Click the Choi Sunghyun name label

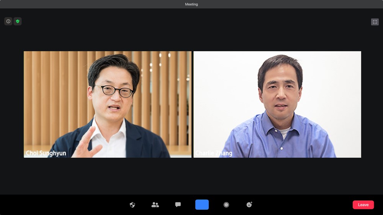[x=46, y=153]
